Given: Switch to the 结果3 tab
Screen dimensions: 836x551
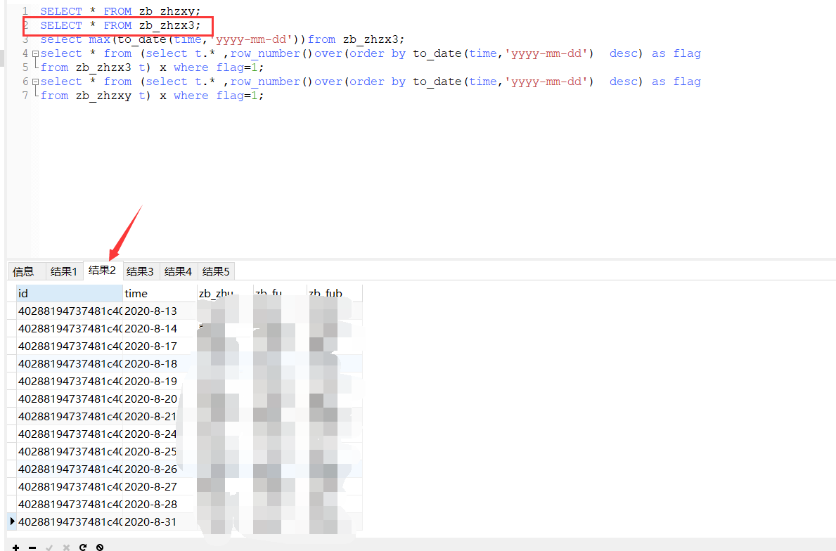Looking at the screenshot, I should (x=140, y=272).
